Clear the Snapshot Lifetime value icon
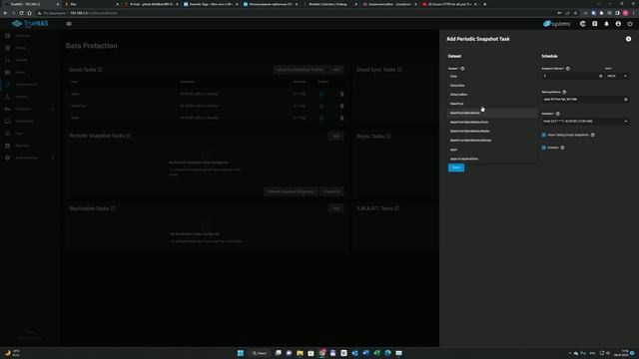The height and width of the screenshot is (359, 639). click(601, 76)
